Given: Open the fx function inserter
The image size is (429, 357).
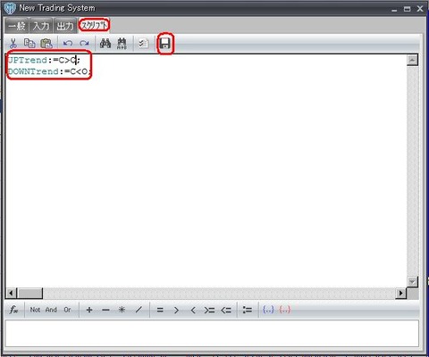Looking at the screenshot, I should coord(13,310).
